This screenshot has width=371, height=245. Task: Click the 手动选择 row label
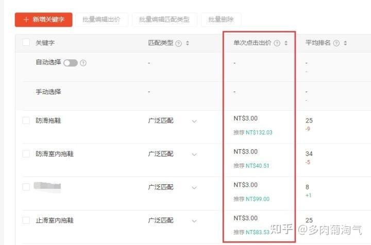coord(48,92)
